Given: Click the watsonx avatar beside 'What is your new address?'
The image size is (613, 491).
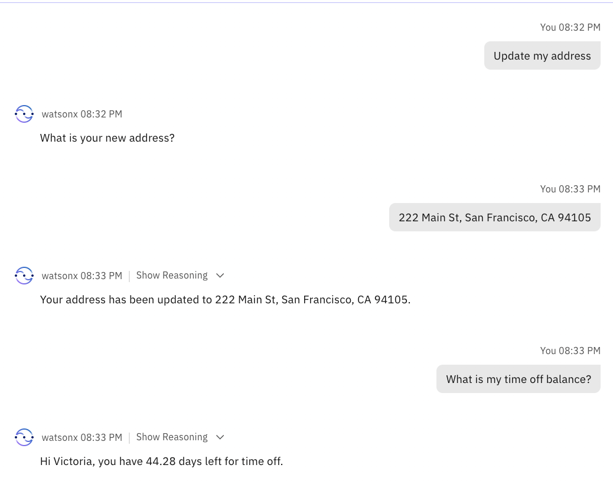Looking at the screenshot, I should [24, 114].
